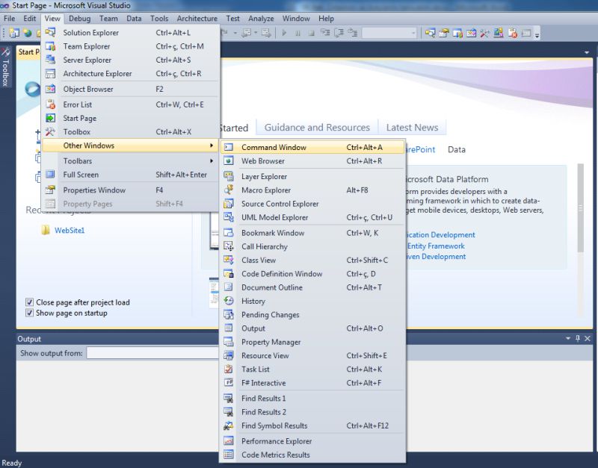
Task: Choose Output in the Other Windows submenu
Action: pos(312,328)
